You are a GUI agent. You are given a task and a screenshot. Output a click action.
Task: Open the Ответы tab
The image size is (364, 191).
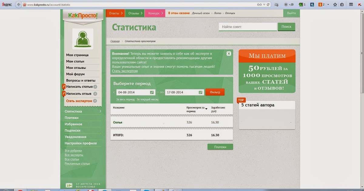(x=115, y=13)
